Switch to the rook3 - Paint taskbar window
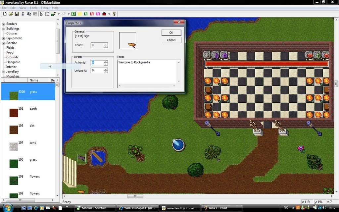 (x=222, y=208)
